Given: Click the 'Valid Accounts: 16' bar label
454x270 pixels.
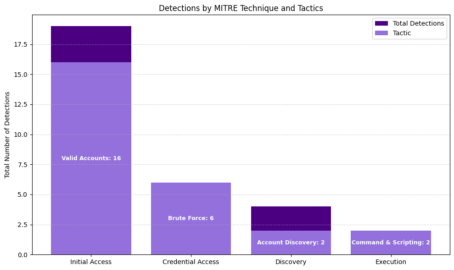Looking at the screenshot, I should [x=91, y=158].
